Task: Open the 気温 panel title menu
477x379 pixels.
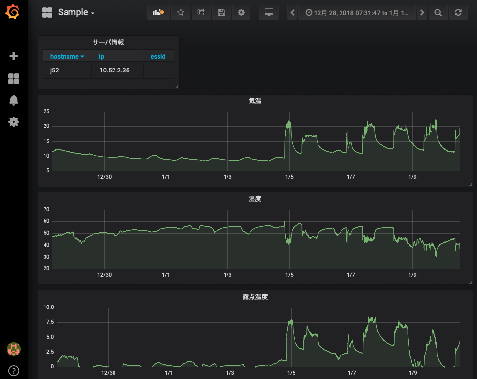Action: pyautogui.click(x=255, y=101)
